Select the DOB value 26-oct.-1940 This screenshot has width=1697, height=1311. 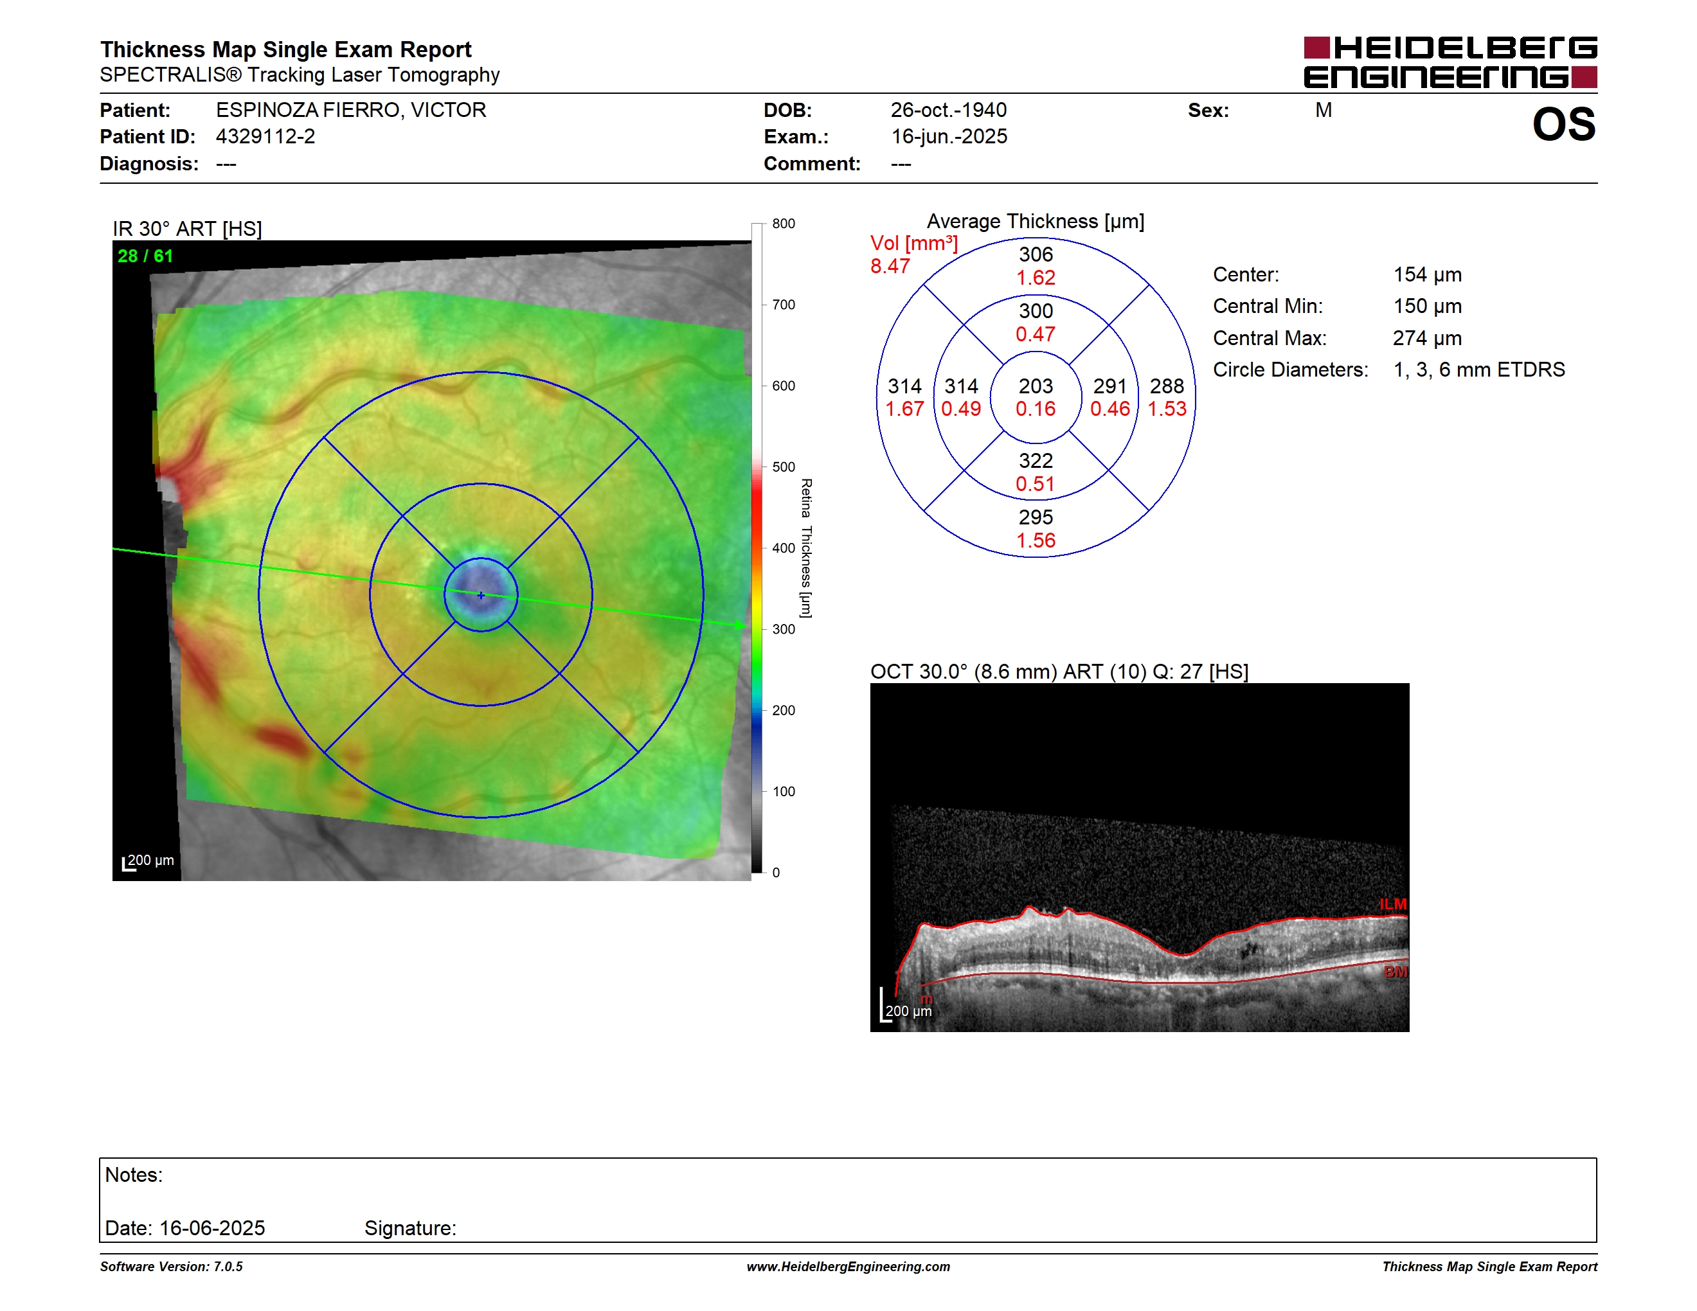pyautogui.click(x=948, y=109)
